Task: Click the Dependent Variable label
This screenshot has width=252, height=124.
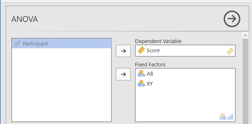Action: [158, 41]
